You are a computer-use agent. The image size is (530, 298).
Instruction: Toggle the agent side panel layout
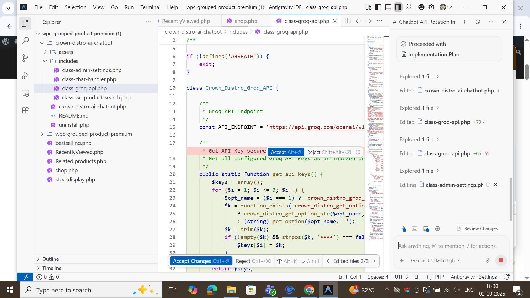point(398,7)
